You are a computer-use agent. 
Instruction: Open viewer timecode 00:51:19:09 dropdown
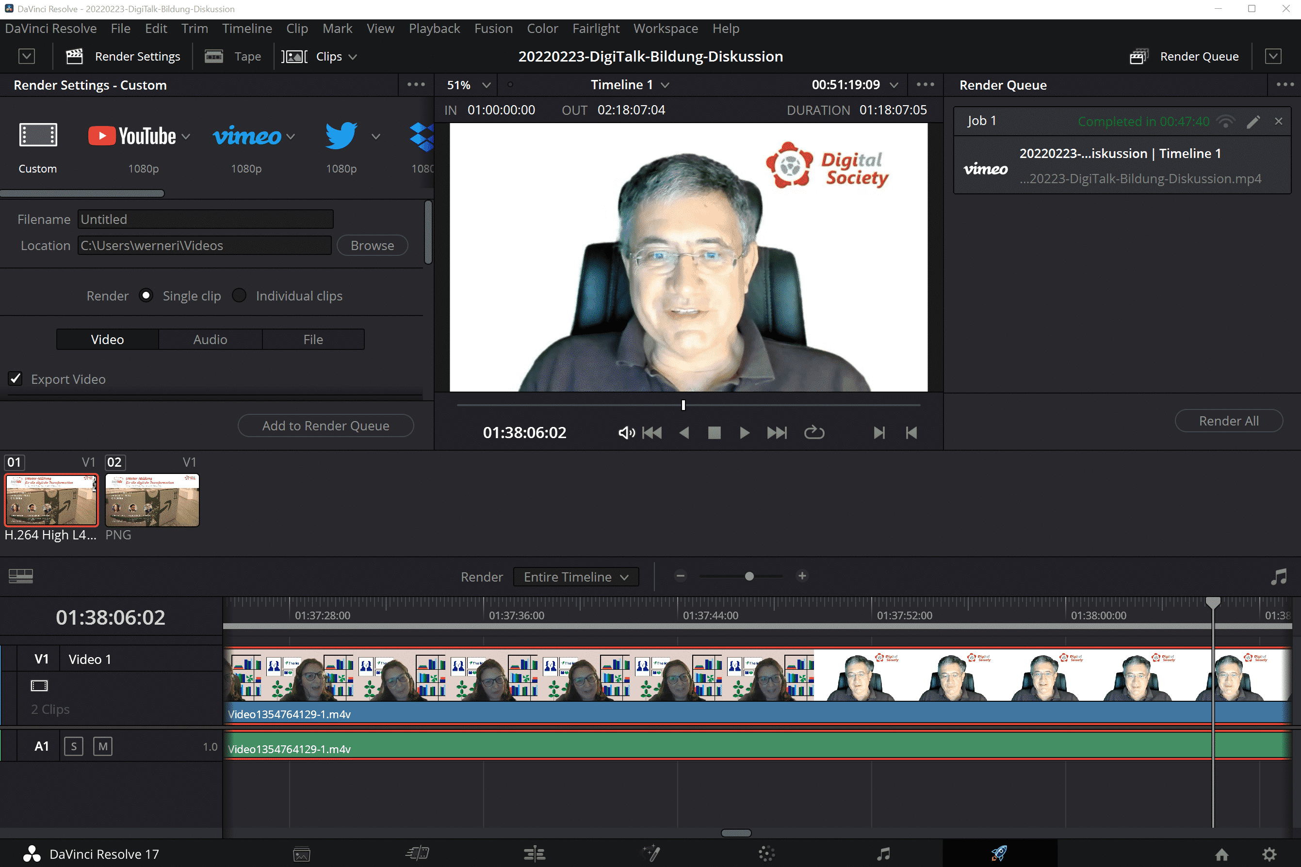coord(894,85)
